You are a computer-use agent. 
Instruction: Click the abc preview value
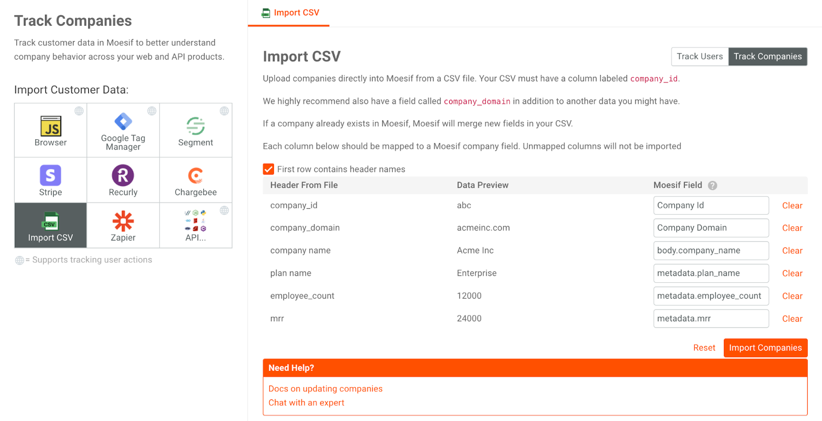[x=464, y=206]
